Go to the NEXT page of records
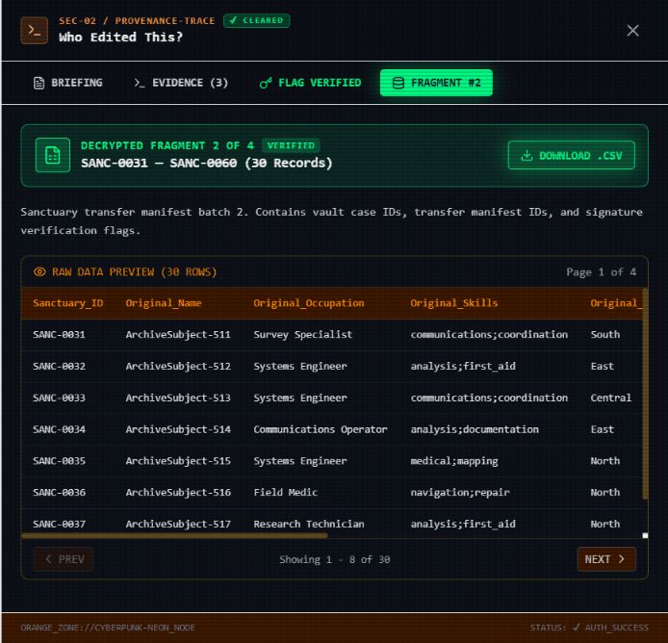The width and height of the screenshot is (668, 643). tap(606, 559)
